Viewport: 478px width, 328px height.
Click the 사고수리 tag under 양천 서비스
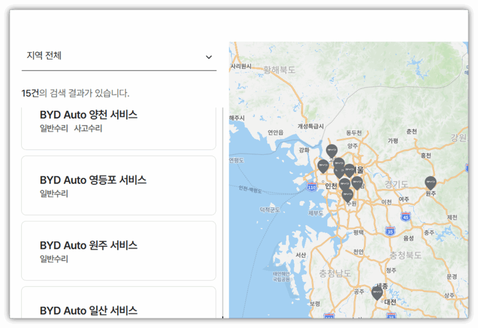88,128
